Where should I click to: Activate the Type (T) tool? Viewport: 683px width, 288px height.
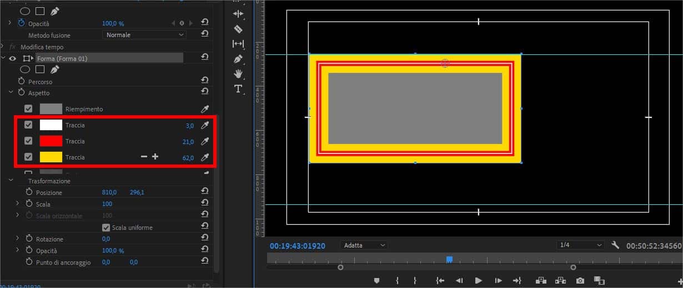point(238,89)
